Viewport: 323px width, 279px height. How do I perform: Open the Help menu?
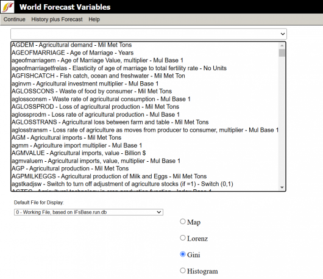point(94,20)
